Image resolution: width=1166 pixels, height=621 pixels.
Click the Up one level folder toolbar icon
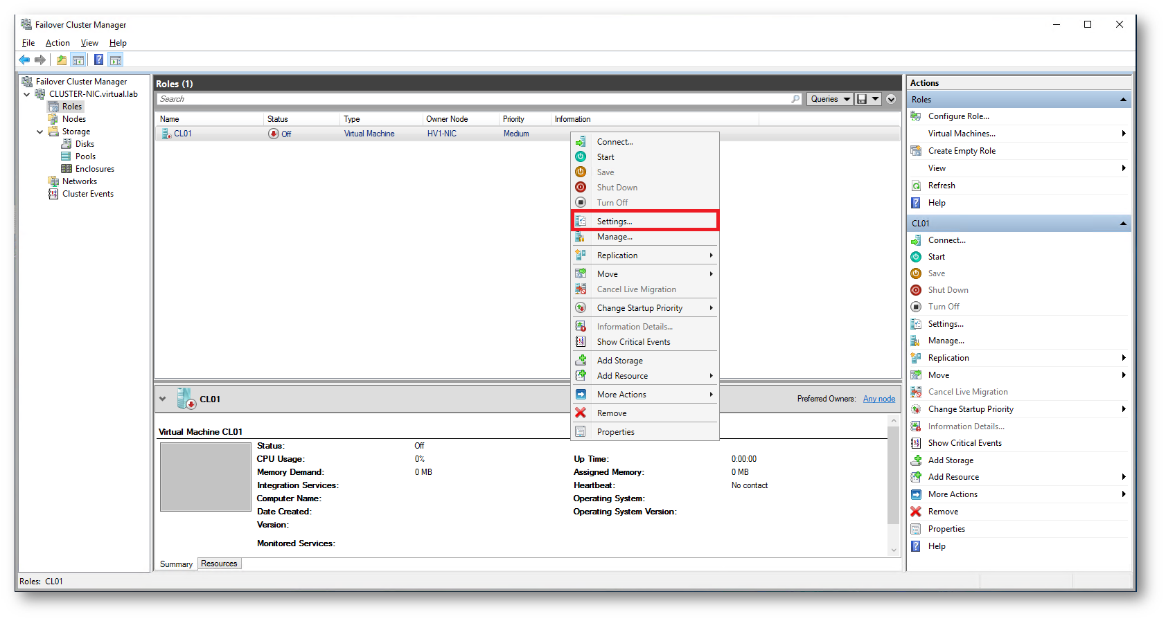tap(62, 60)
